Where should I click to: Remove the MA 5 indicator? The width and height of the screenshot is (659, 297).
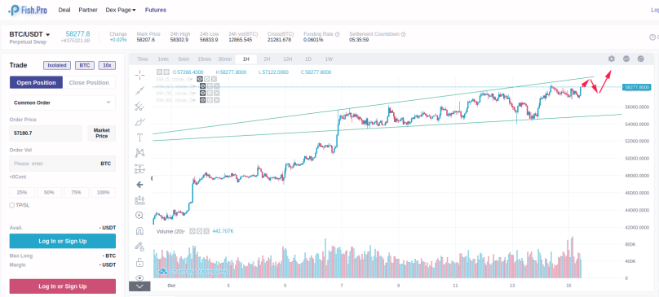[x=214, y=79]
